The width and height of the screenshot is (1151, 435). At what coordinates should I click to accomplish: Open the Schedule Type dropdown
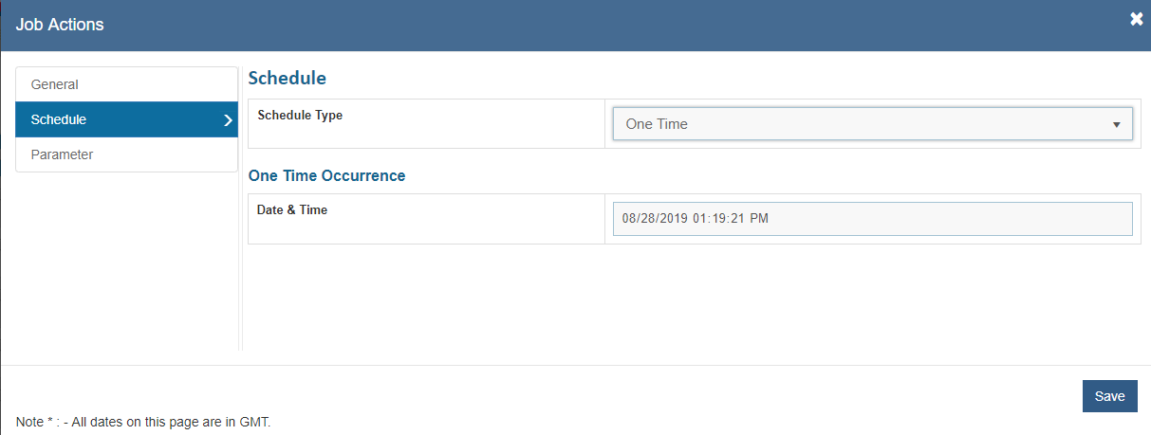(872, 124)
